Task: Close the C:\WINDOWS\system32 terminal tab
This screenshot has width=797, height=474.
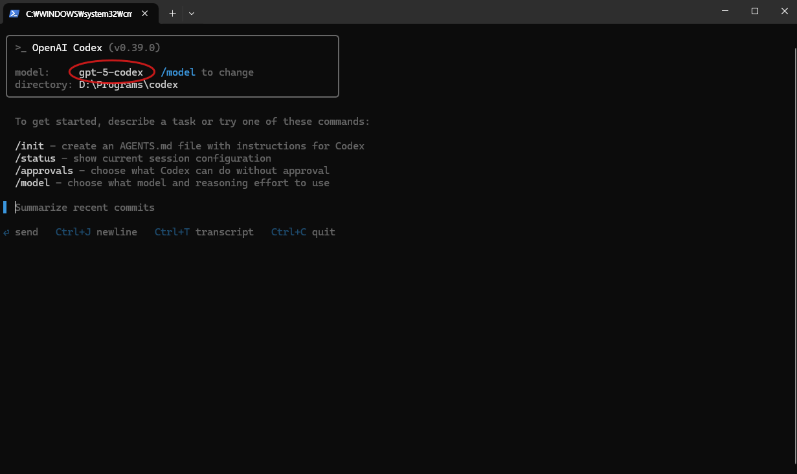Action: coord(145,13)
